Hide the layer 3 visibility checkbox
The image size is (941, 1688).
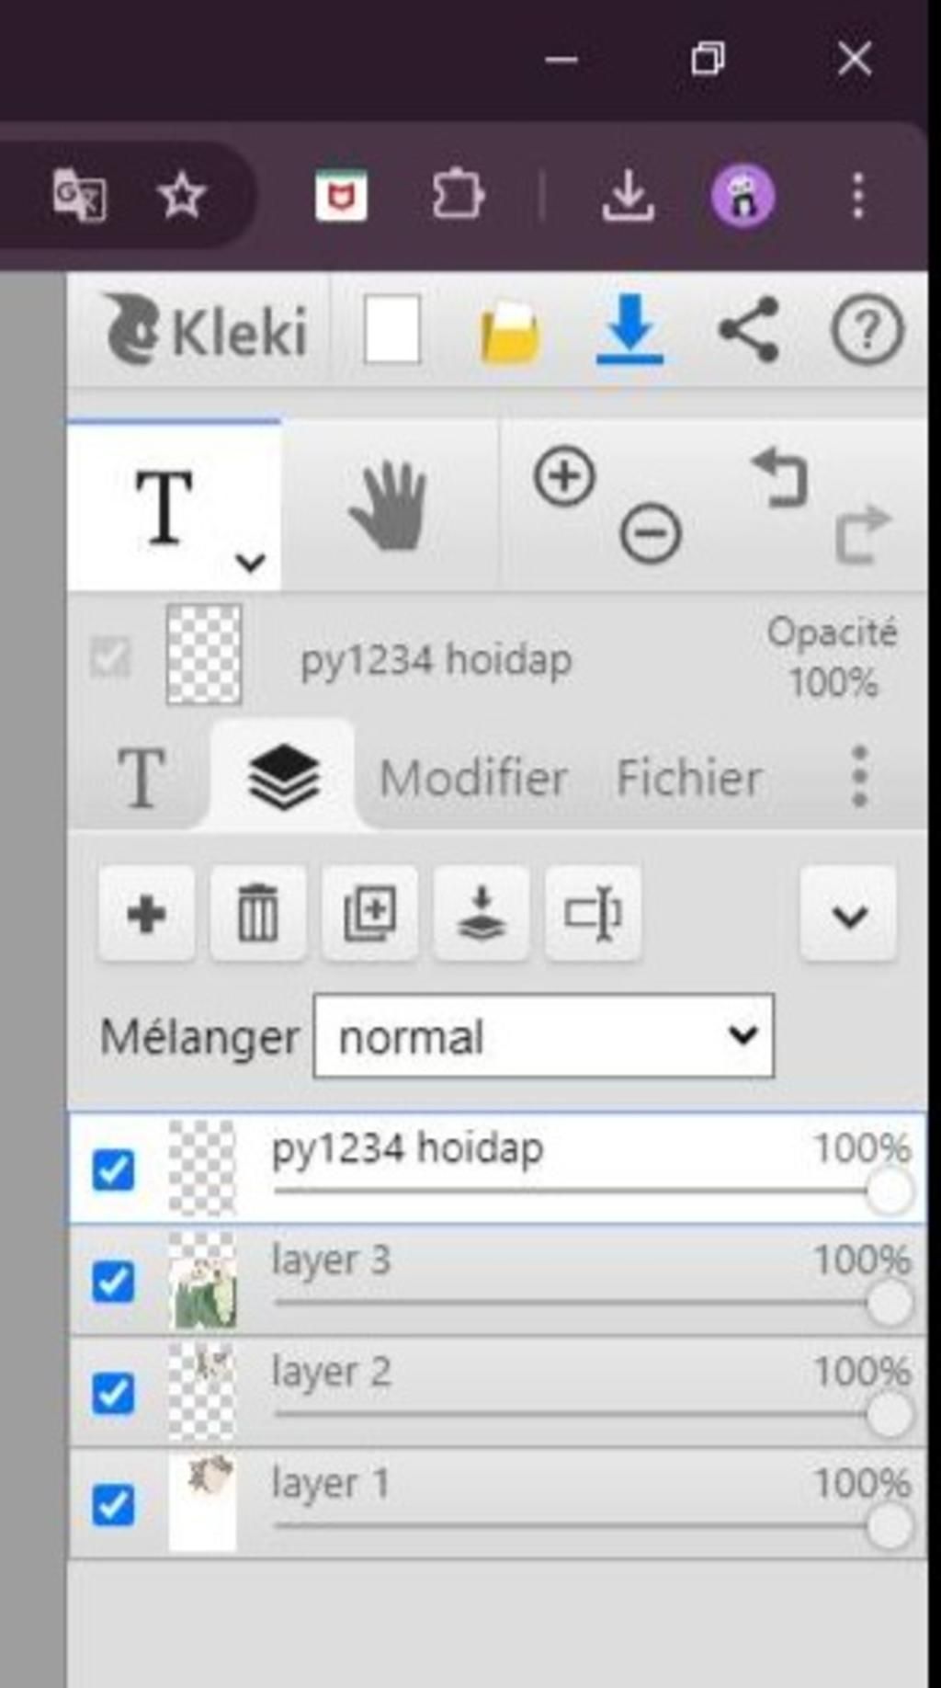click(113, 1282)
